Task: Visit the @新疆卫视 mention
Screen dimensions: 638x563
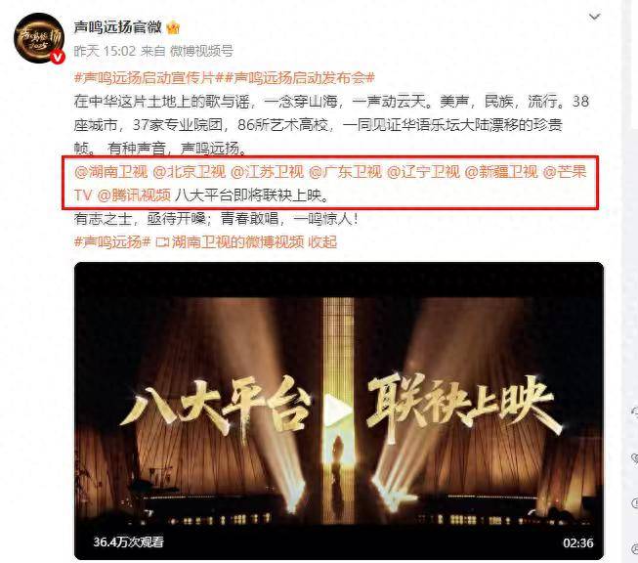Action: click(501, 172)
